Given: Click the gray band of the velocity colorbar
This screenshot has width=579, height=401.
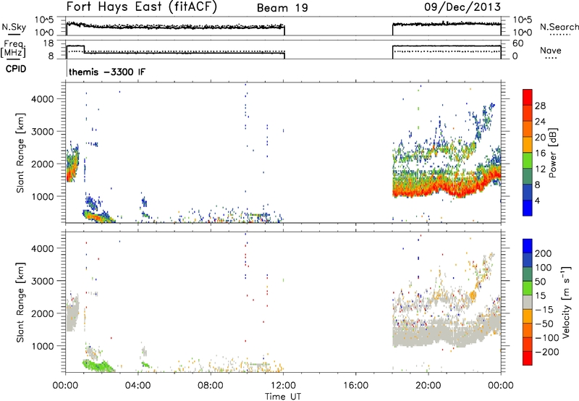Looking at the screenshot, I should [x=528, y=302].
